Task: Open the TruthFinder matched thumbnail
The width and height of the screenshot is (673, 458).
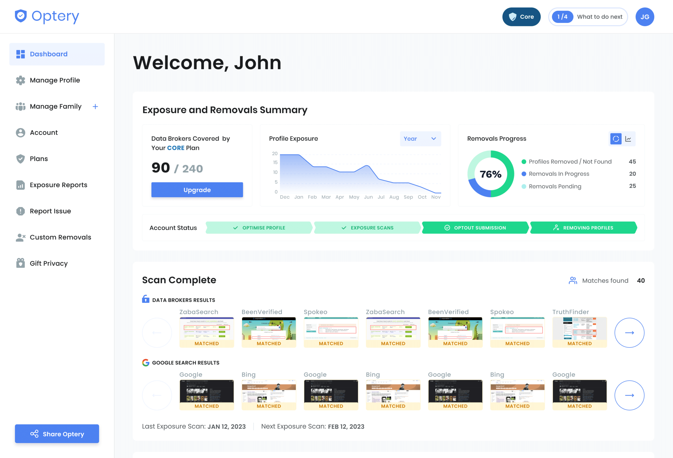Action: pos(579,332)
